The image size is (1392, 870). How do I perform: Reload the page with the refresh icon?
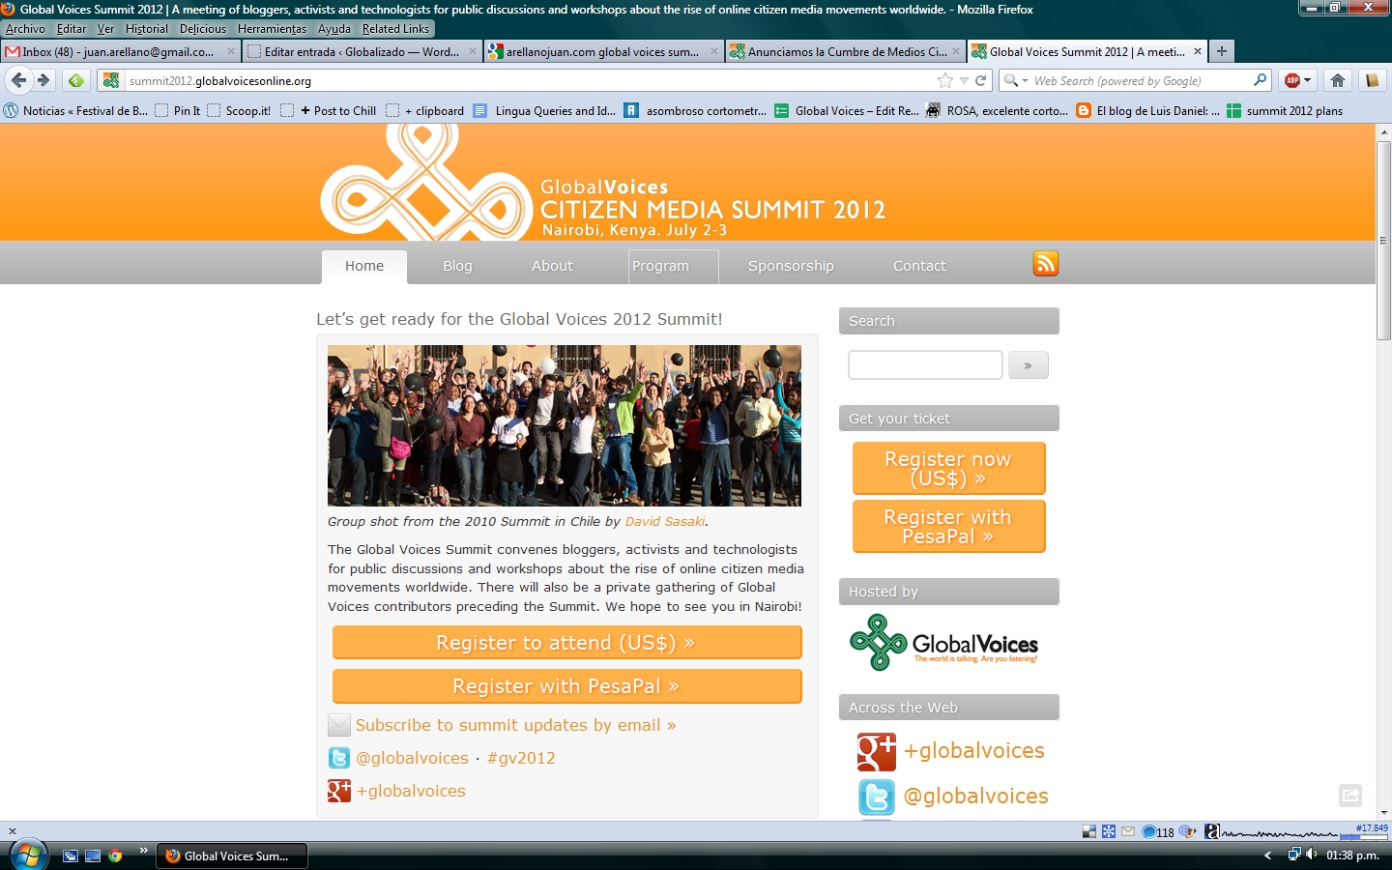click(981, 81)
